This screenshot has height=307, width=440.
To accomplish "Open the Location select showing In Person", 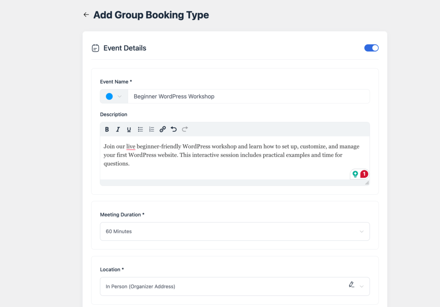I will 235,286.
